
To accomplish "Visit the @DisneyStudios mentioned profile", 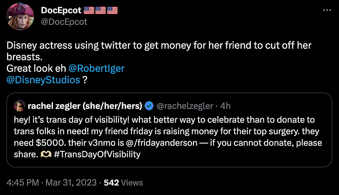I will [43, 79].
